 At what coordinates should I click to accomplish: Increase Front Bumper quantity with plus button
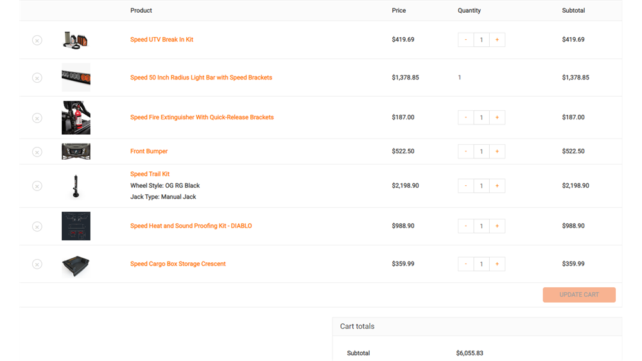pos(497,152)
